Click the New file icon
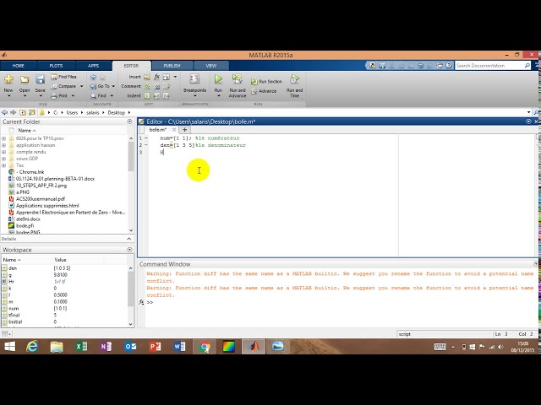541x405 pixels. pos(8,79)
